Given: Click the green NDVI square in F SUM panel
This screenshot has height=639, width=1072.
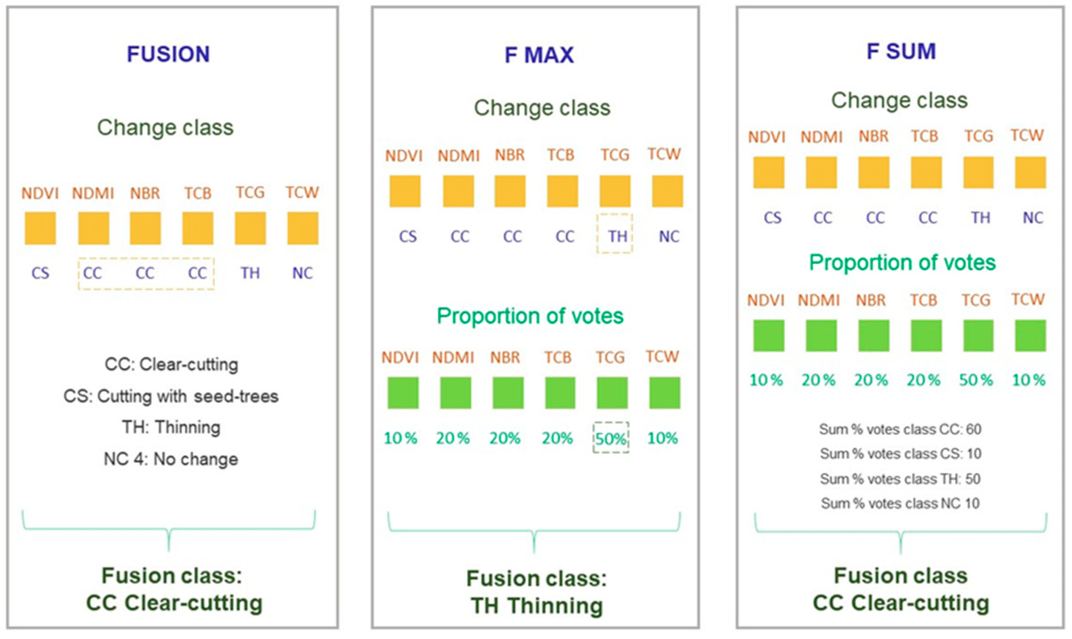Looking at the screenshot, I should tap(769, 336).
